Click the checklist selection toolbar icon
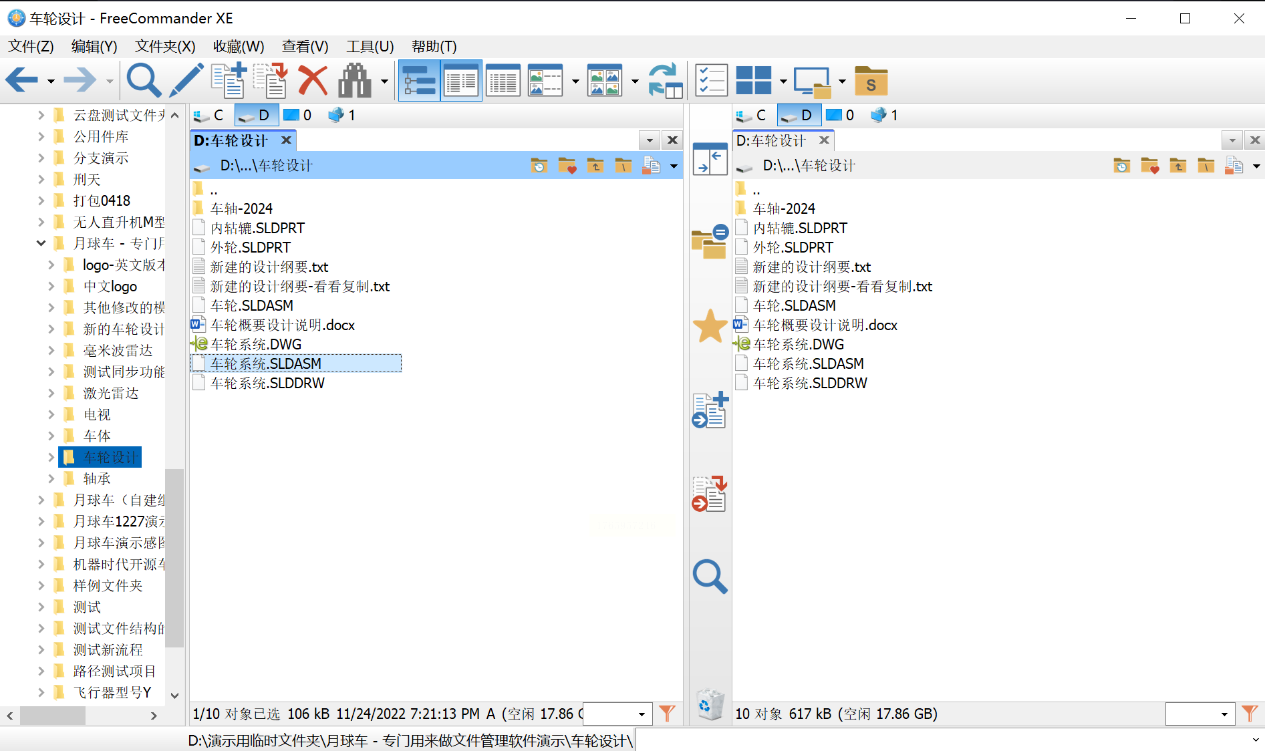1265x751 pixels. coord(711,81)
